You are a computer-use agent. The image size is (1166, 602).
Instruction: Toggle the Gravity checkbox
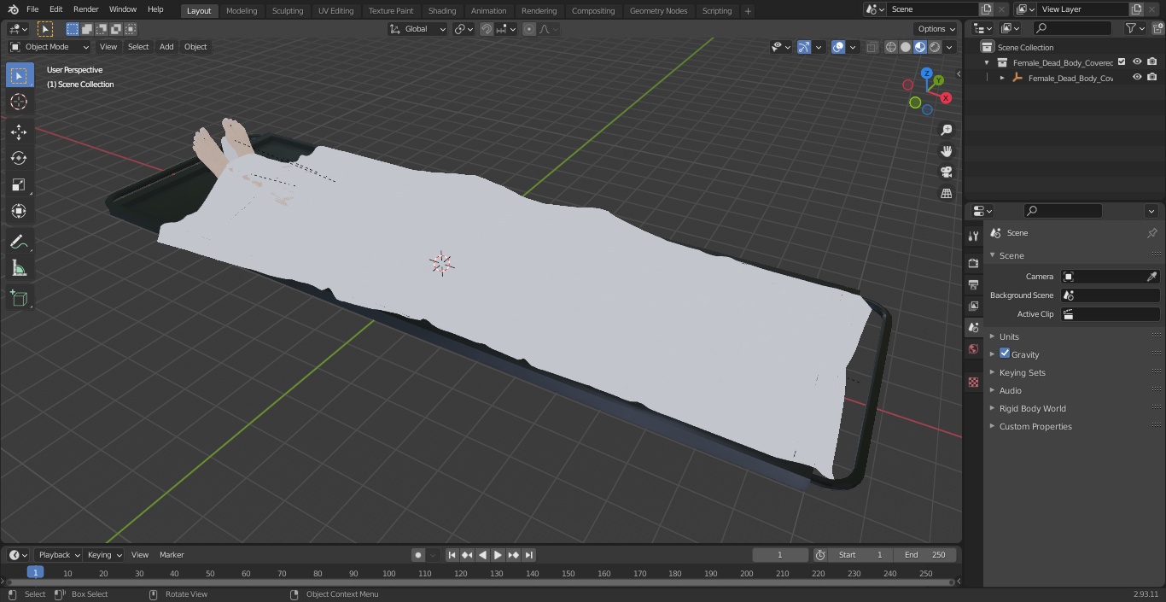coord(1005,354)
